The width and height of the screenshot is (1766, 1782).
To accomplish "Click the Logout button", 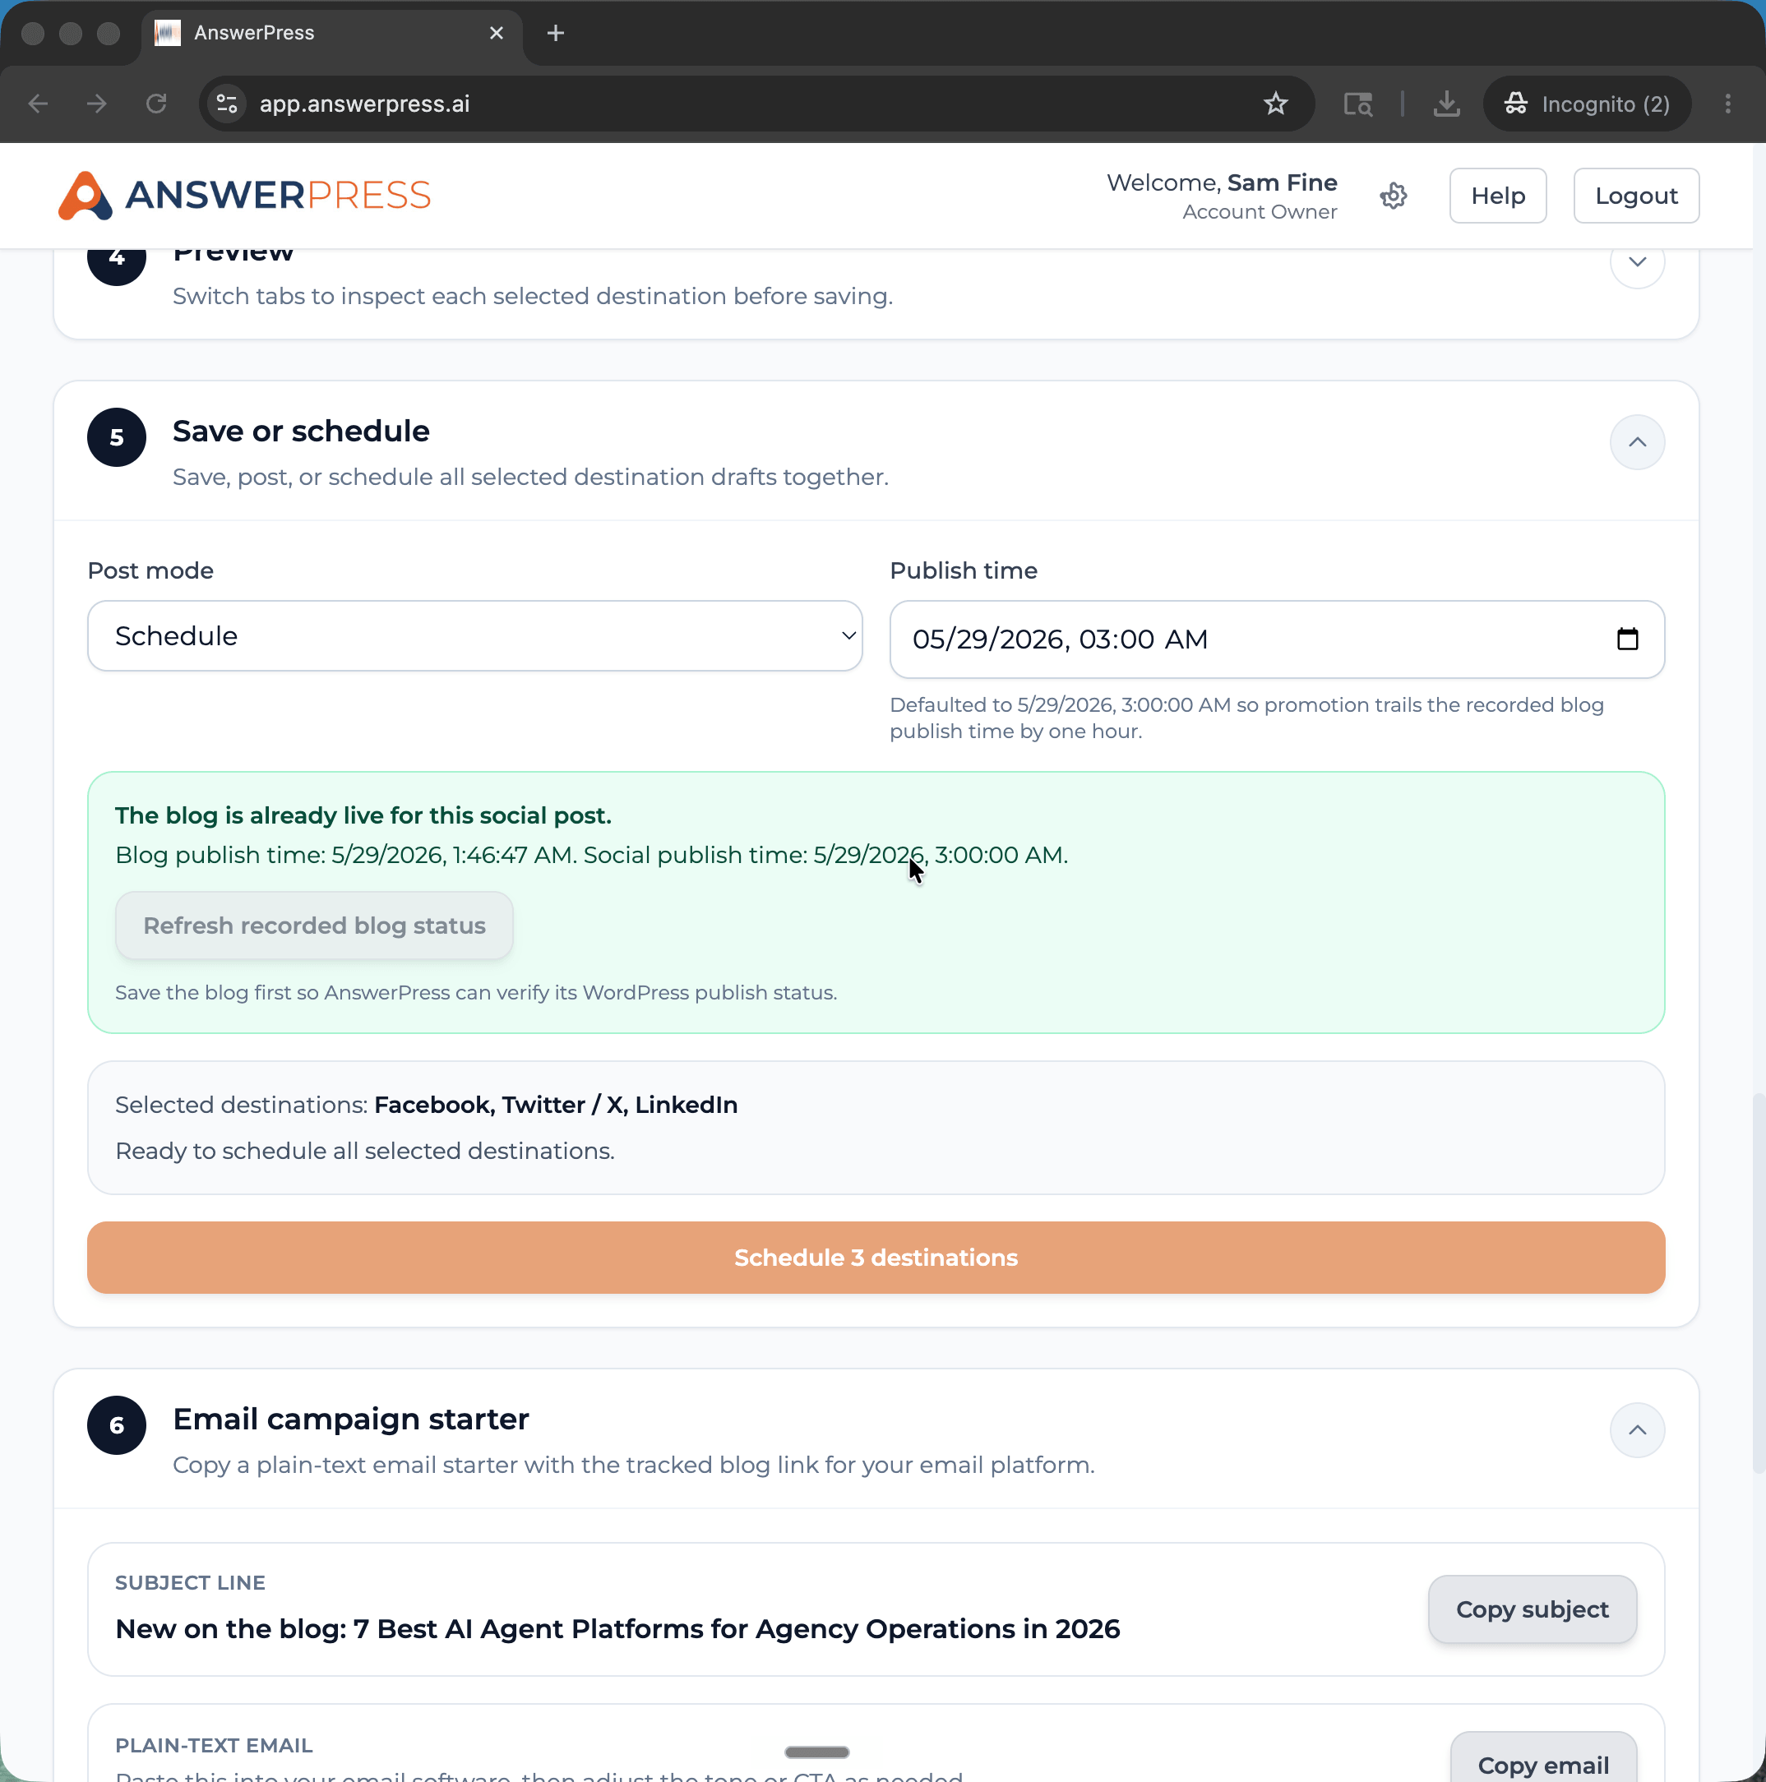I will [x=1636, y=196].
